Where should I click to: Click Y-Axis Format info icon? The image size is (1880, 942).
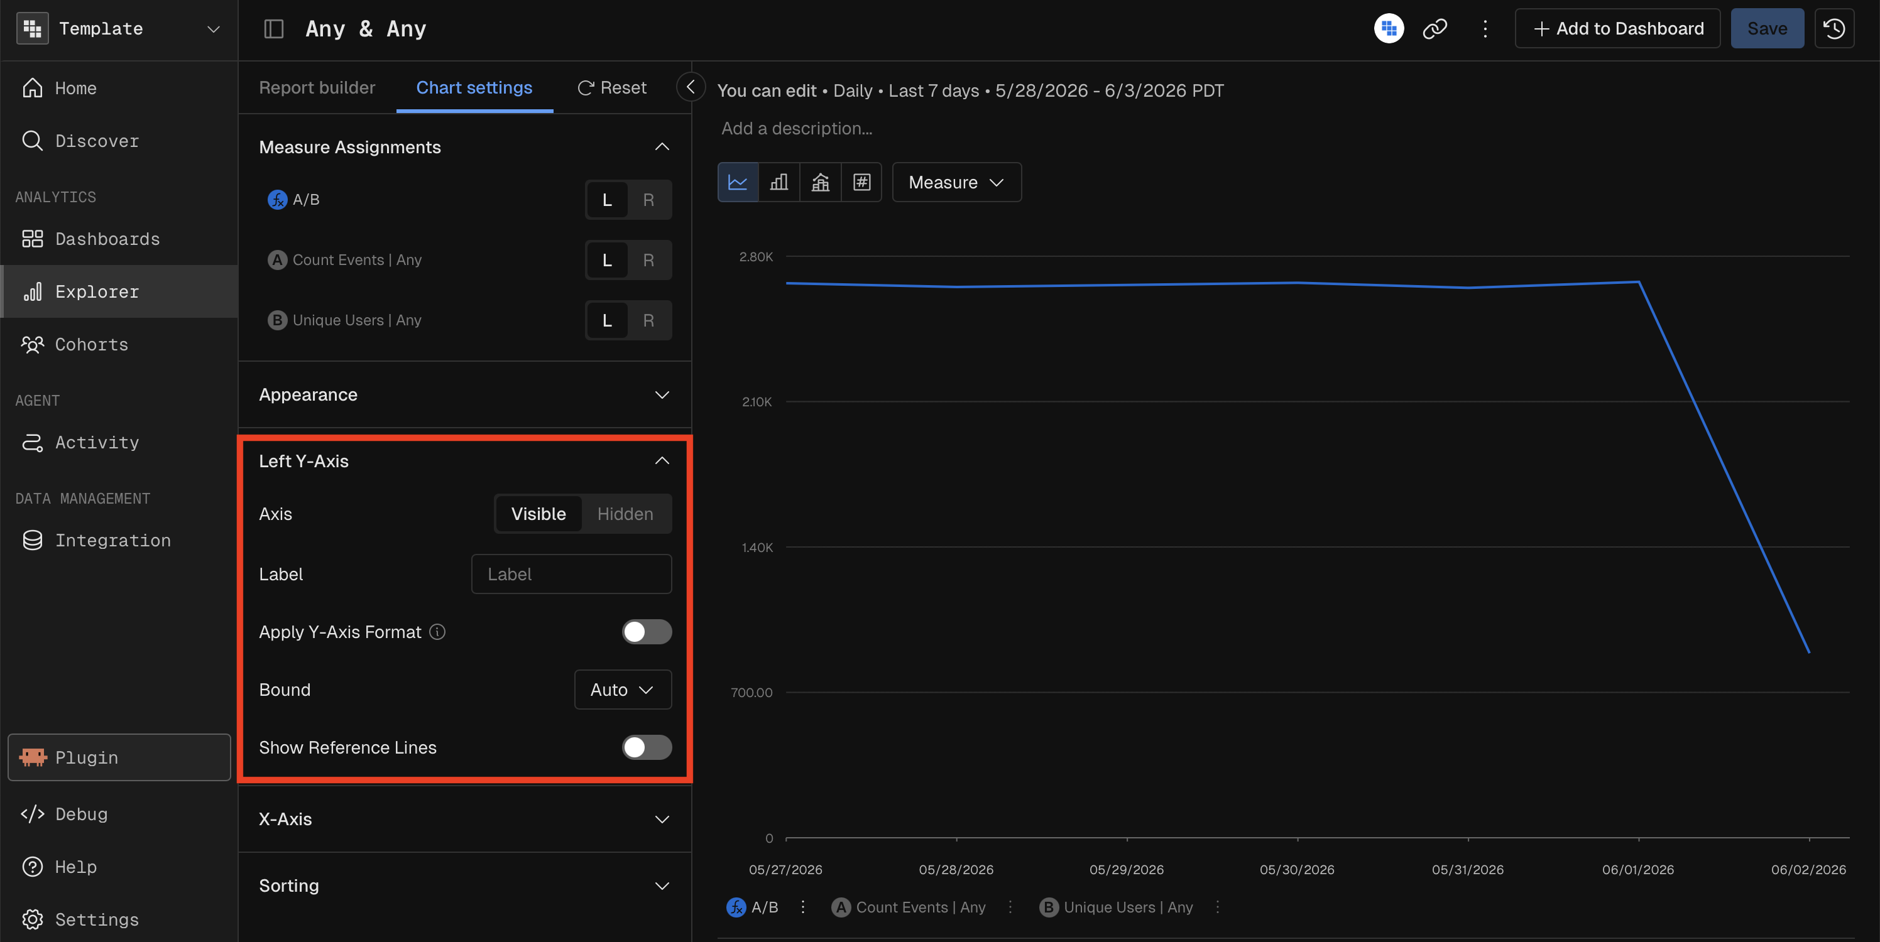(437, 632)
